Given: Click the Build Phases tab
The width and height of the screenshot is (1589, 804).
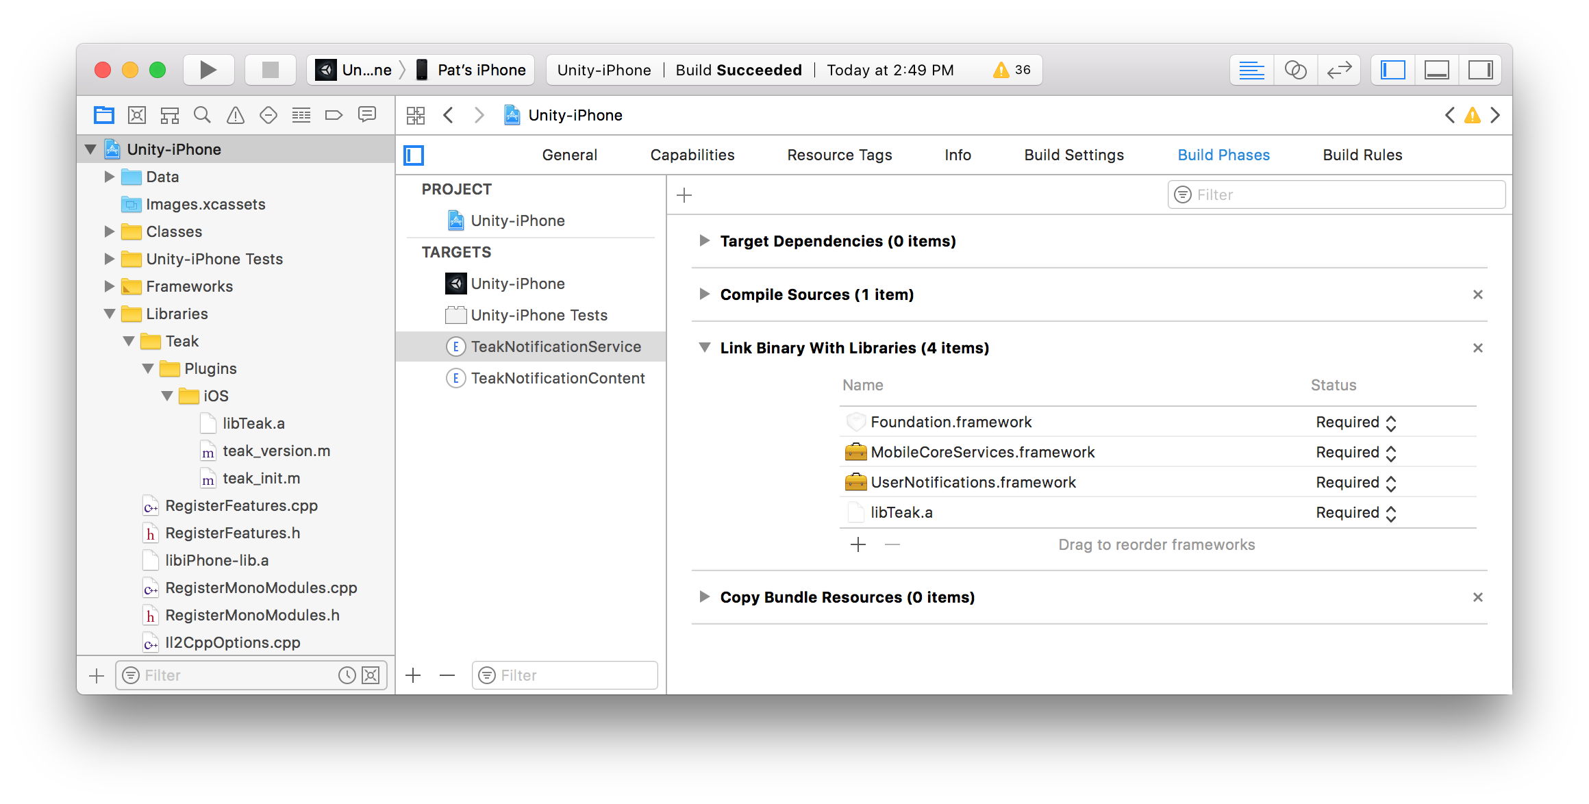Looking at the screenshot, I should click(1222, 155).
